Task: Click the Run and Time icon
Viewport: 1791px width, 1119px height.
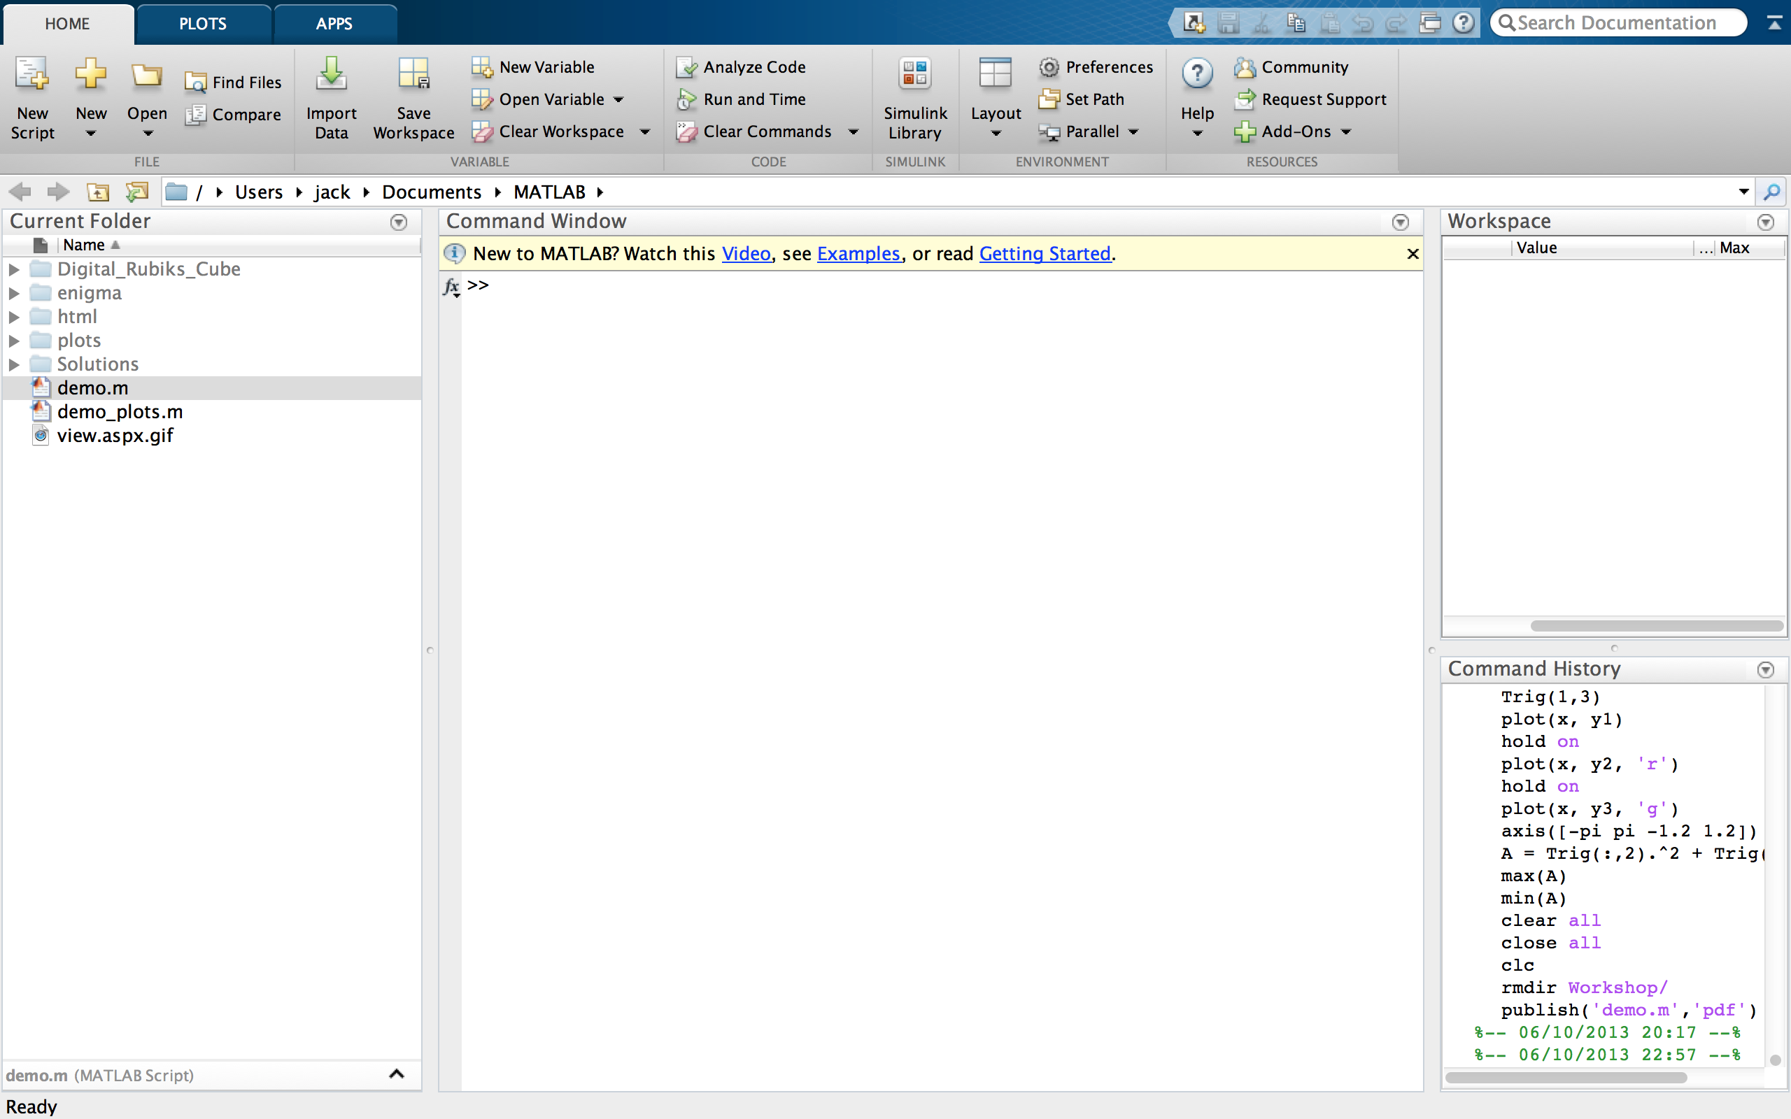Action: click(x=687, y=99)
